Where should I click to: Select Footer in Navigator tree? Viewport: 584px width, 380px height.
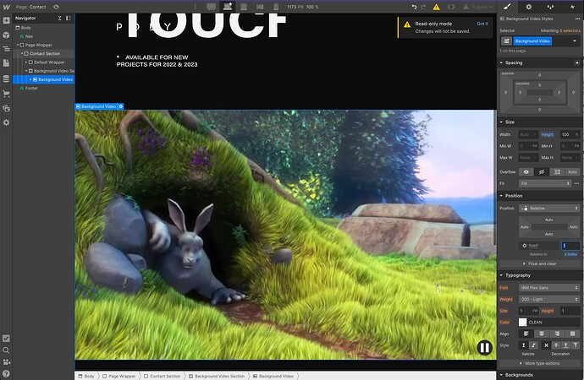pyautogui.click(x=31, y=88)
